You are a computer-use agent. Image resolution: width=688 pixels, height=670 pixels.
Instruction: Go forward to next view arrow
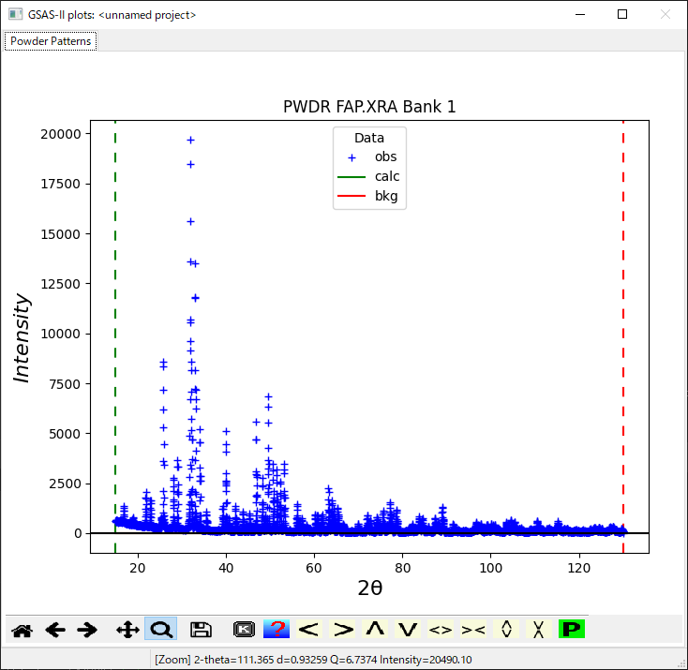click(87, 630)
